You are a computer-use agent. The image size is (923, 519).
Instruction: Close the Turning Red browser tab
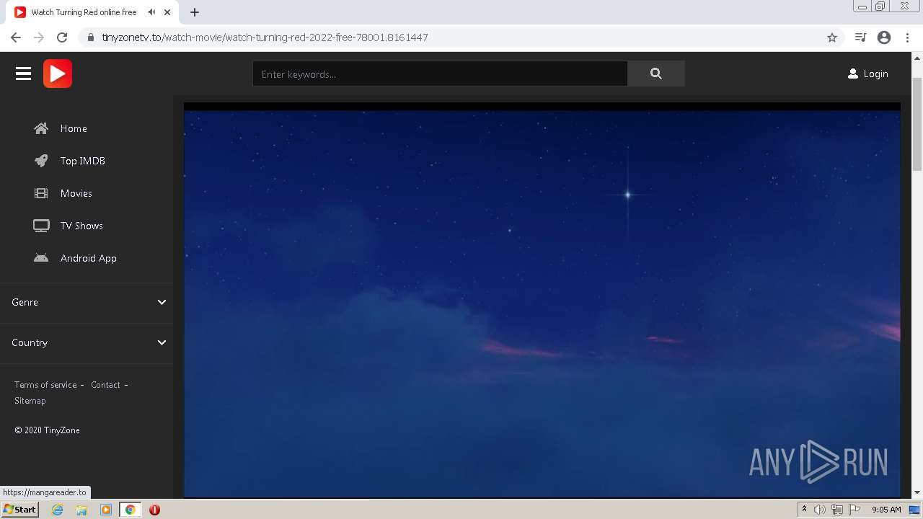point(167,12)
